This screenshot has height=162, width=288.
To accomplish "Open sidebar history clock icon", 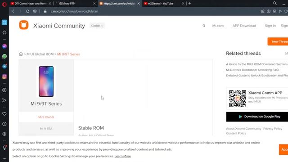I will pyautogui.click(x=4, y=124).
